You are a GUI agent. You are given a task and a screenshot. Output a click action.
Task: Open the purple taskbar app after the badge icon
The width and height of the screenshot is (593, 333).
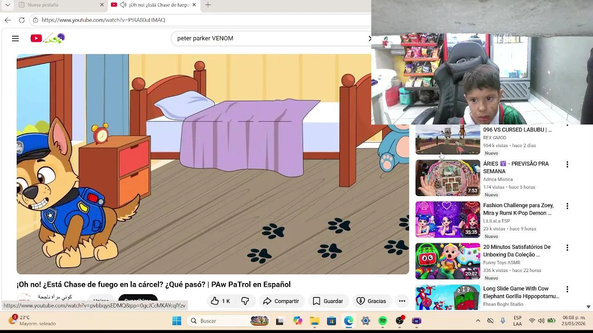417,321
